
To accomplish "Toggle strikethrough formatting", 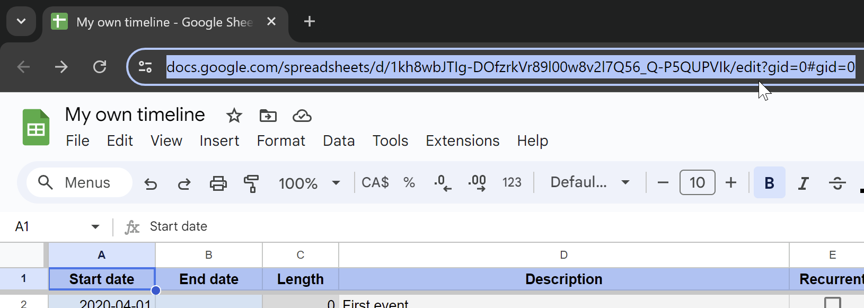I will (837, 183).
